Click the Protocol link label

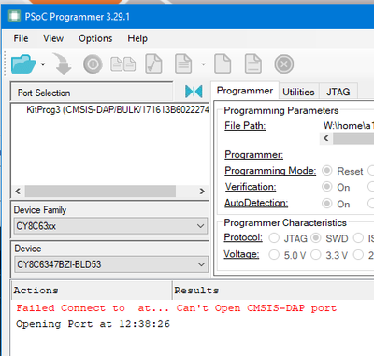click(243, 237)
